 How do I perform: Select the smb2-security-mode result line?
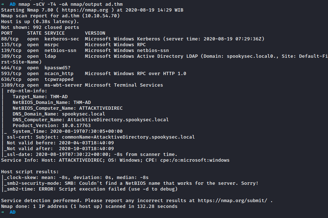point(130,183)
